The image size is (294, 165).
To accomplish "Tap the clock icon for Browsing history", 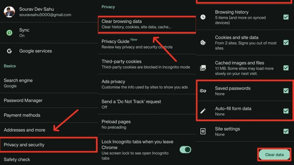I will pyautogui.click(x=203, y=17).
